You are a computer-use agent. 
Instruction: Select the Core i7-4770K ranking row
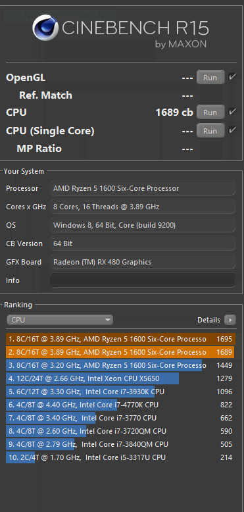(x=120, y=405)
